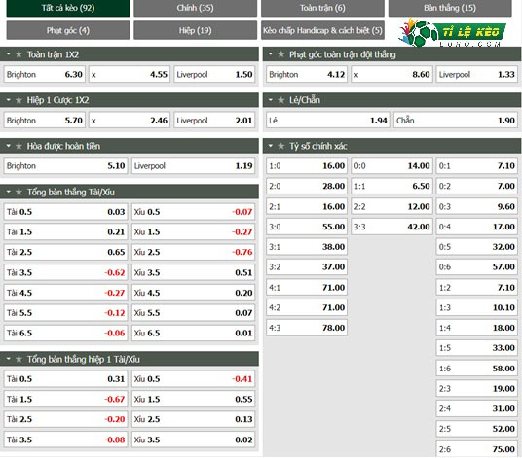The height and width of the screenshot is (458, 522).
Task: Collapse Tổng bàn thắng Tài/Xỉu arrow
Action: pyautogui.click(x=9, y=192)
